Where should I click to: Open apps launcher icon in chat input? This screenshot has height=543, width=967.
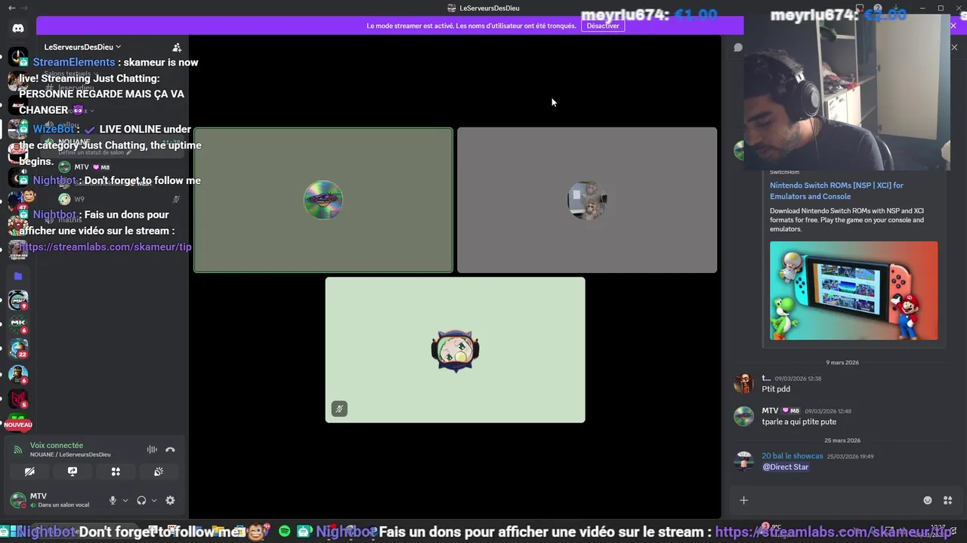coord(947,500)
